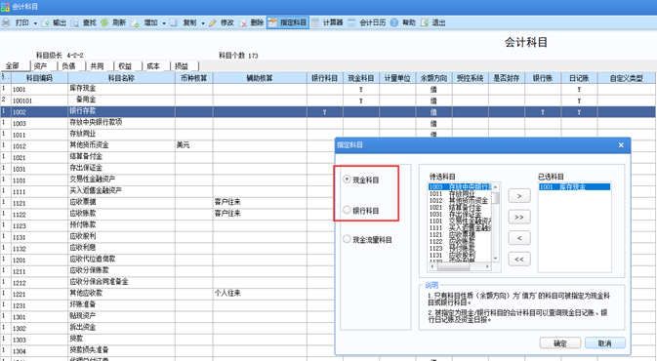Screen dimensions: 657x361
Task: Click the 待选科目 list scroll-down arrow
Action: coord(495,259)
